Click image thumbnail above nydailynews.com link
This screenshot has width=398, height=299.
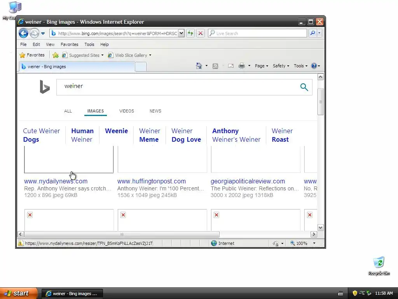[x=69, y=159]
